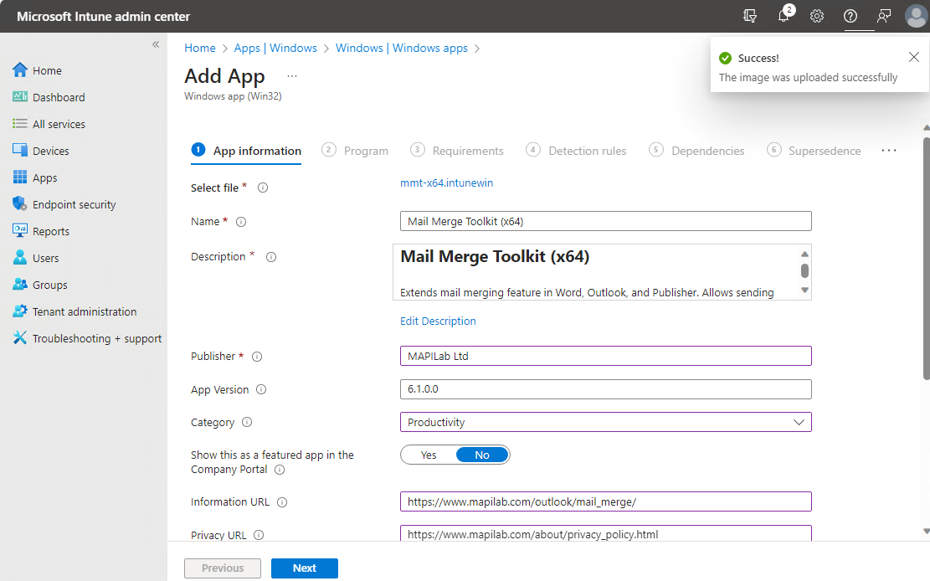Screen dimensions: 930x581
Task: Click the main page scrollbar thumb
Action: (926, 258)
